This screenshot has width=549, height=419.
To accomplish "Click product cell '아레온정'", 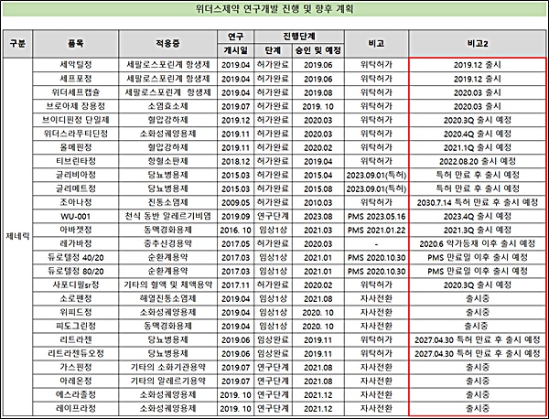I will (x=76, y=381).
